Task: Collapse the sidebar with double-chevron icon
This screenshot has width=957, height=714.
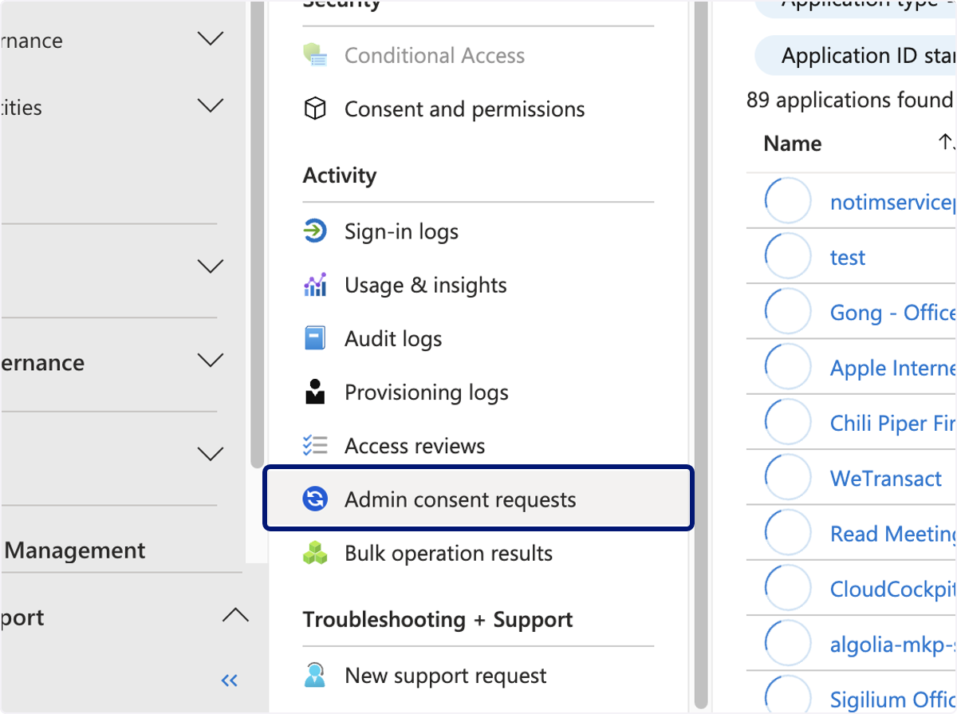Action: point(230,680)
